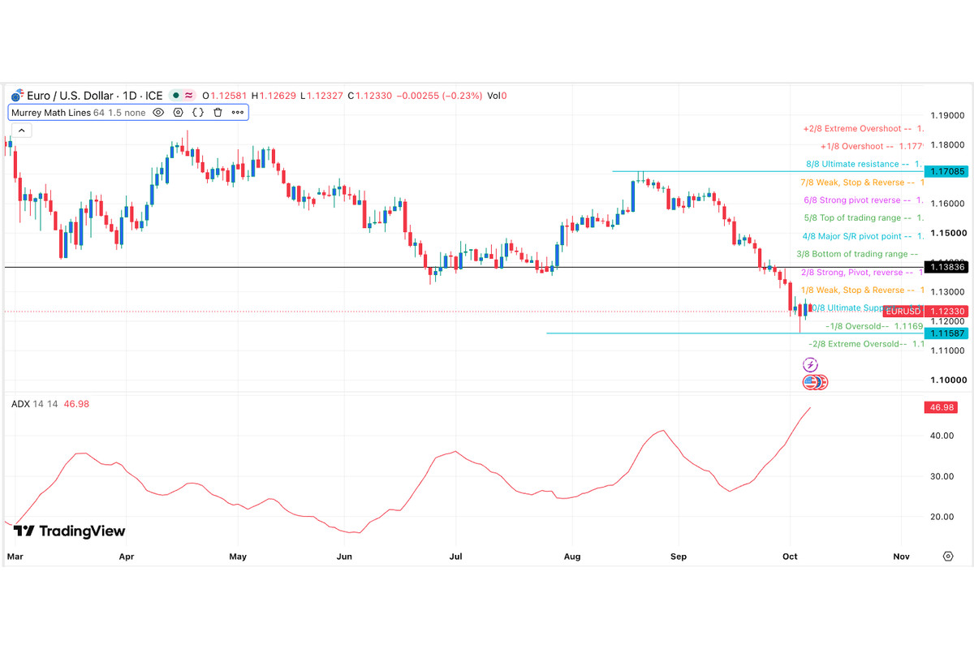Viewport: 974px width, 649px height.
Task: Click the '3/8 Bottom of trading range' label
Action: click(851, 254)
